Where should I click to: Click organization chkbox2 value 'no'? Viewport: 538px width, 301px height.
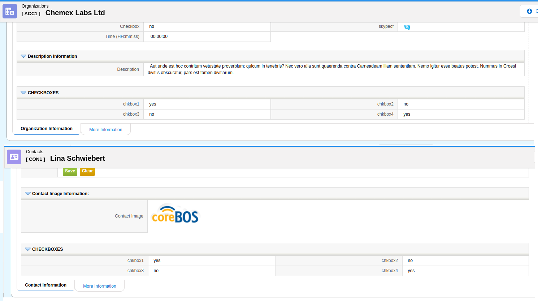click(406, 104)
